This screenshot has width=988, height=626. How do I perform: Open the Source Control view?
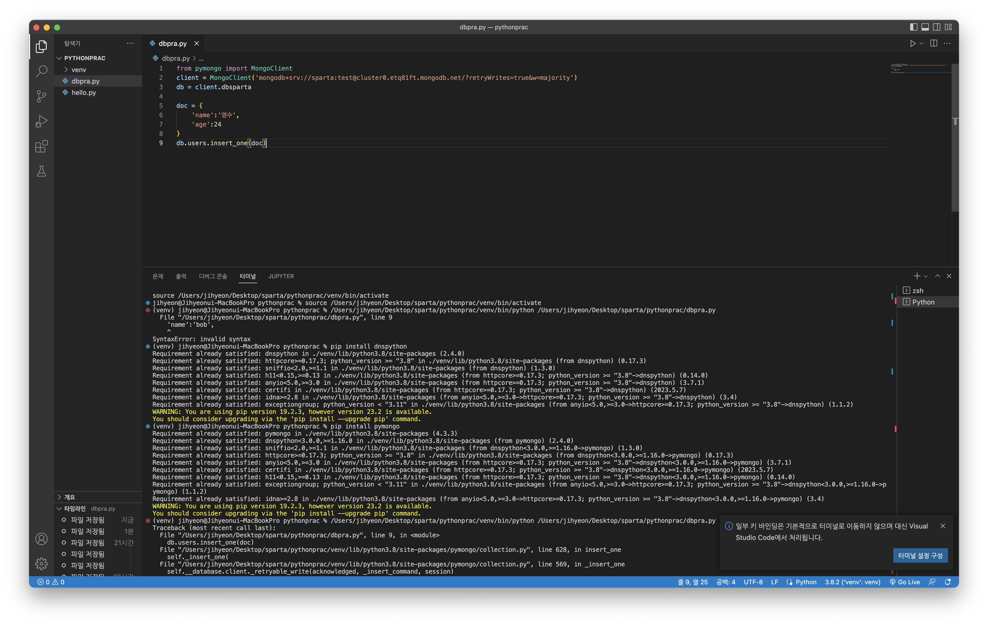(x=42, y=96)
